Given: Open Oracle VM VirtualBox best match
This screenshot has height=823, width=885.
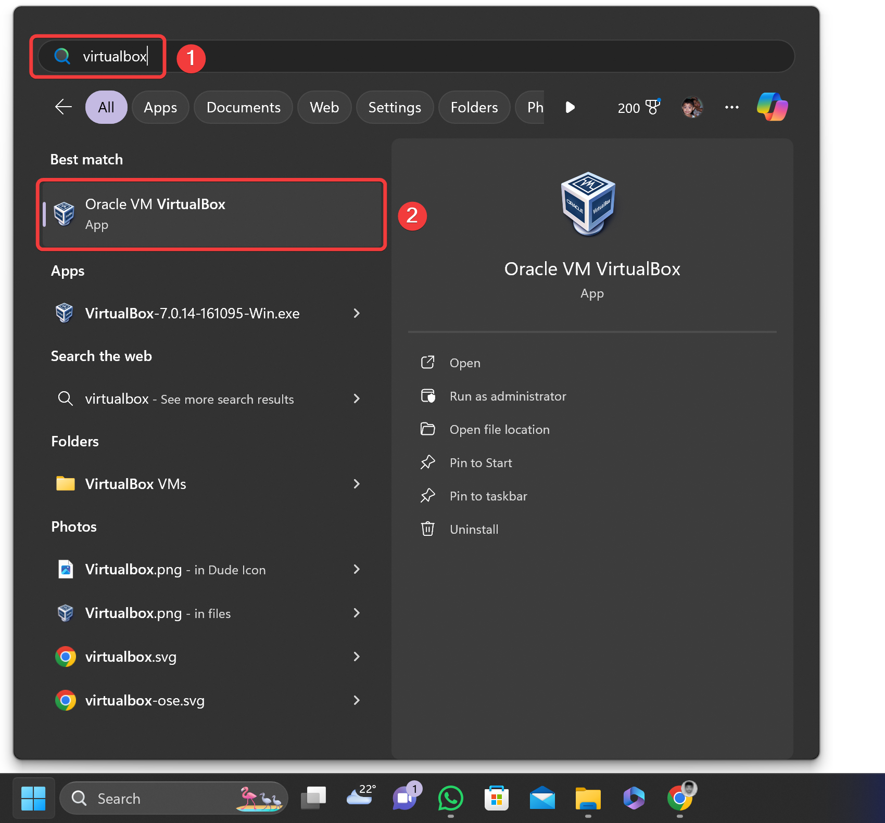Looking at the screenshot, I should (x=211, y=214).
